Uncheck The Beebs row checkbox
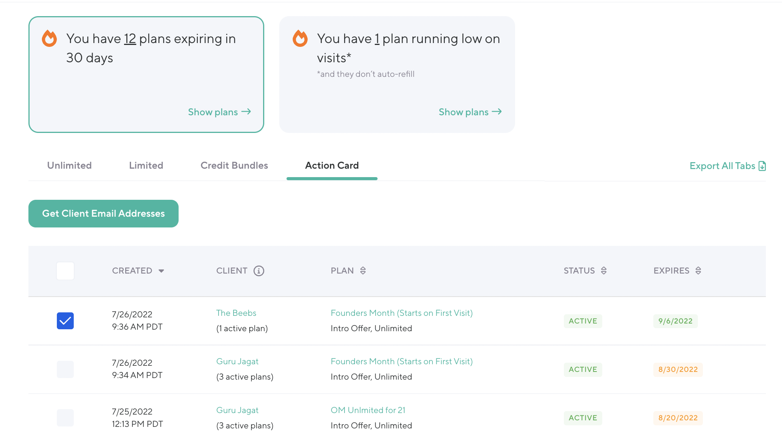This screenshot has height=438, width=782. pos(65,321)
